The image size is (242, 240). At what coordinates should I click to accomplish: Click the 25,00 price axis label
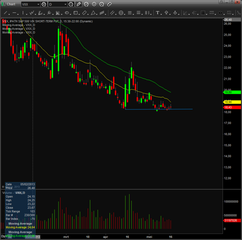(x=227, y=35)
